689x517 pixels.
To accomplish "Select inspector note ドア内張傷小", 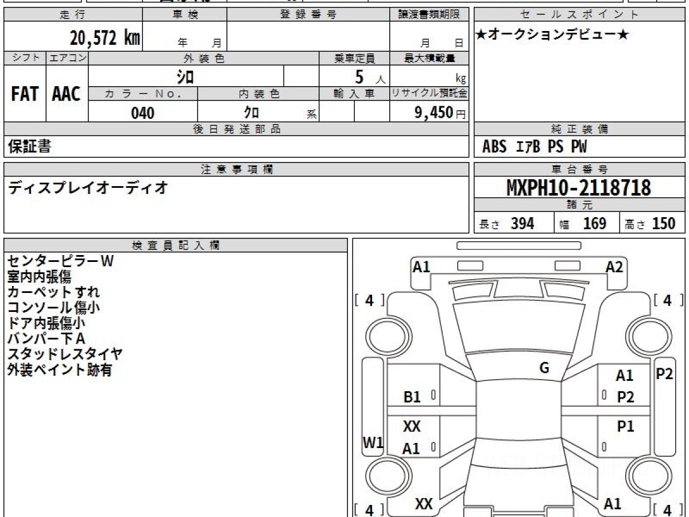I will 47,323.
